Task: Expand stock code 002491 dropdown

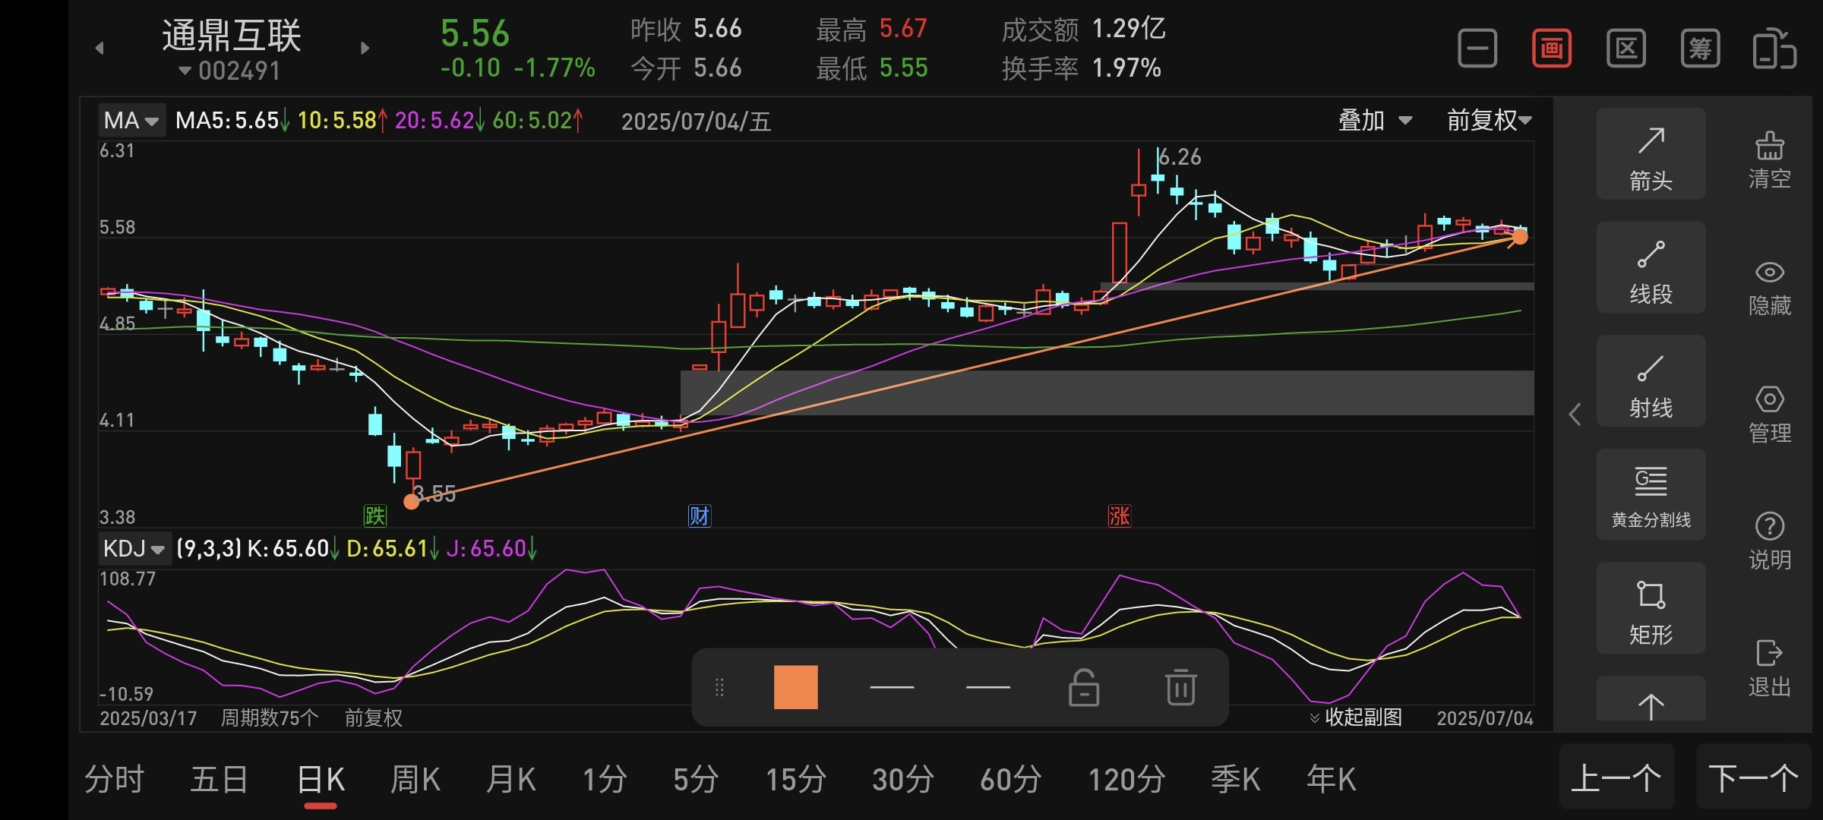Action: (229, 71)
